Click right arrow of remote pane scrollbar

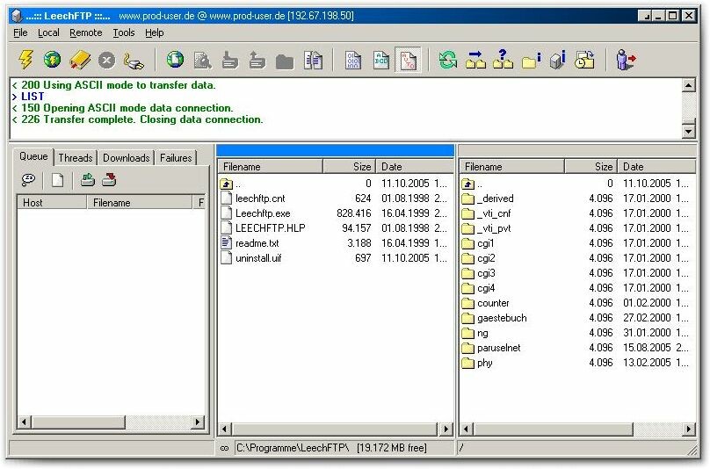pyautogui.click(x=688, y=429)
